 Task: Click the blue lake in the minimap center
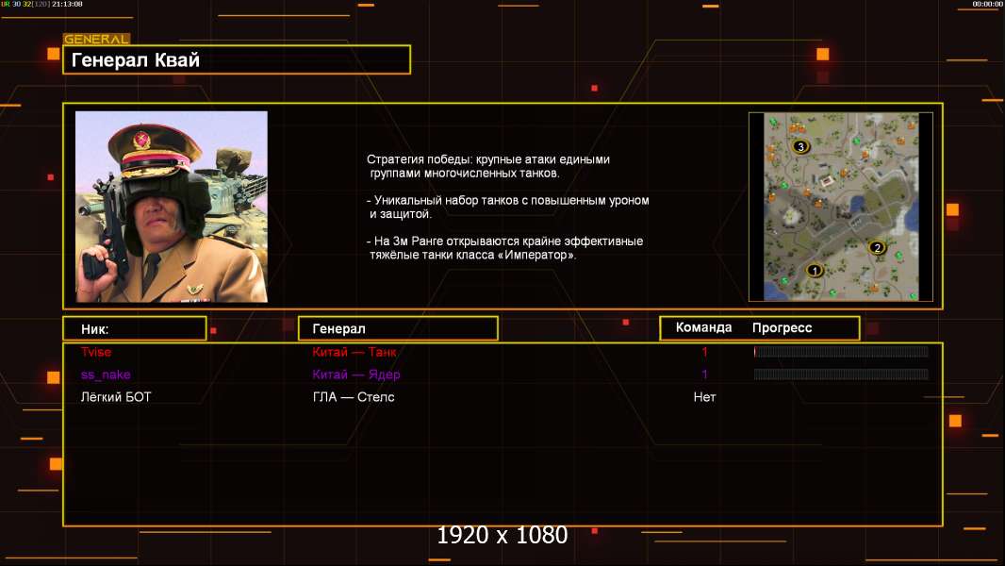[857, 205]
